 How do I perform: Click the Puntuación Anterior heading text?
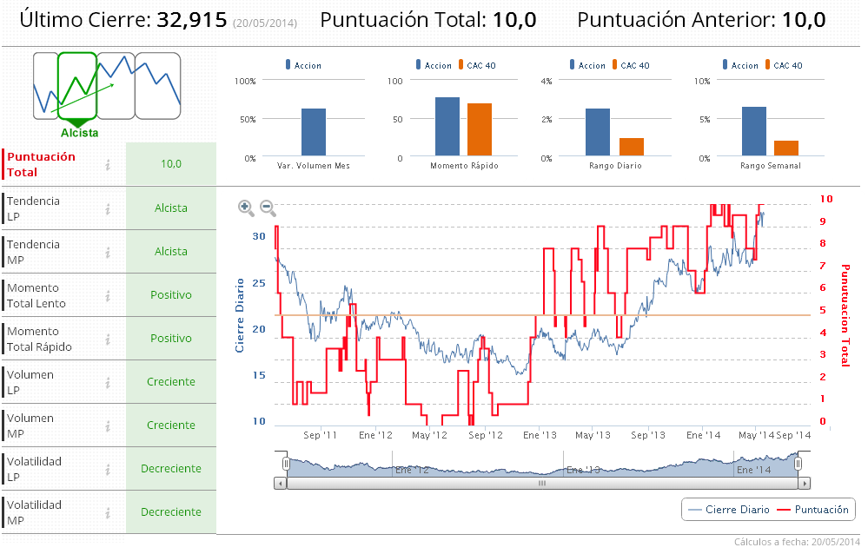click(x=677, y=20)
